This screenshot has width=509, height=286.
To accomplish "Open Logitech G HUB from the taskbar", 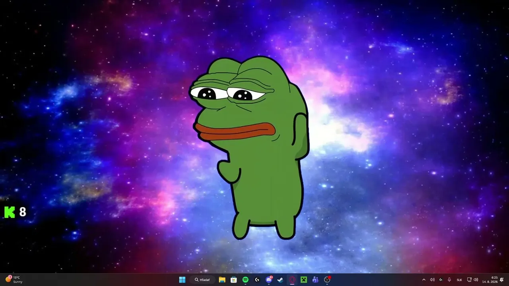I will tap(257, 280).
